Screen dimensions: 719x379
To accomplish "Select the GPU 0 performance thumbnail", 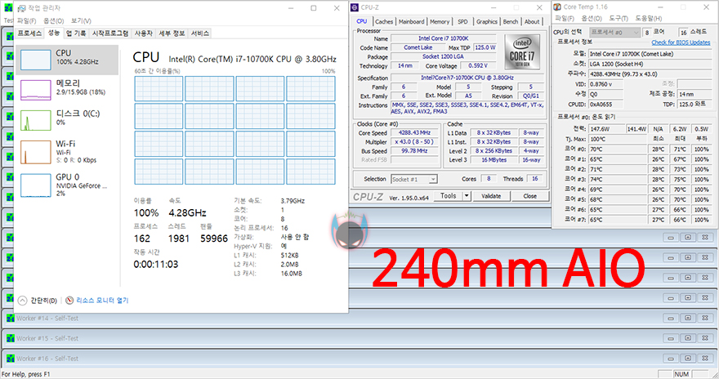I will [x=36, y=185].
